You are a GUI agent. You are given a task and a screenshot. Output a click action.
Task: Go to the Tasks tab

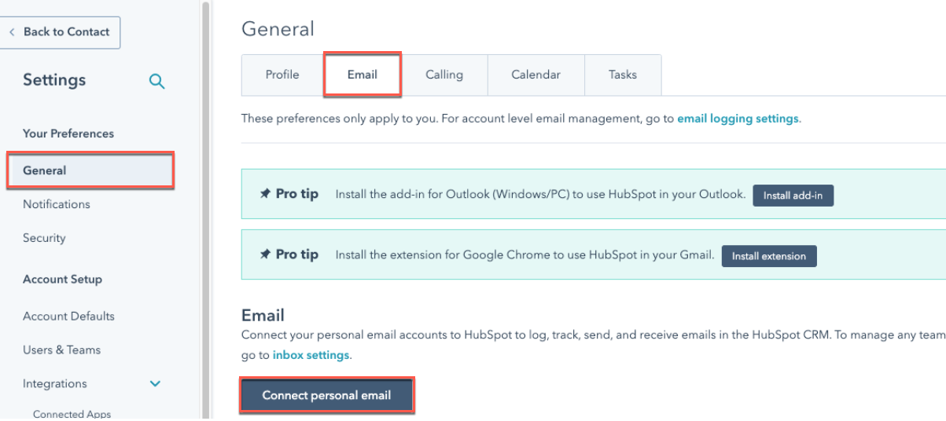coord(623,75)
